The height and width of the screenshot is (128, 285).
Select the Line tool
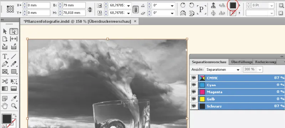click(14, 57)
